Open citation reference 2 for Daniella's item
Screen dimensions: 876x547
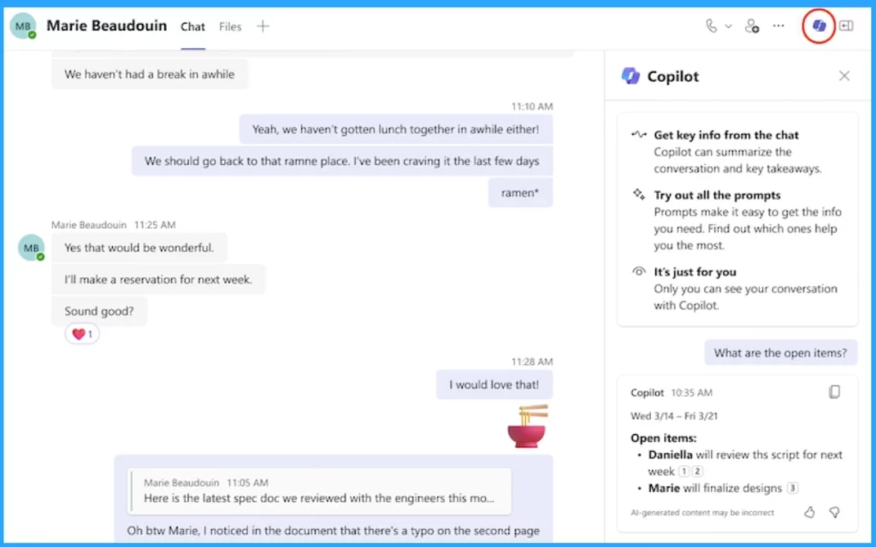[697, 471]
